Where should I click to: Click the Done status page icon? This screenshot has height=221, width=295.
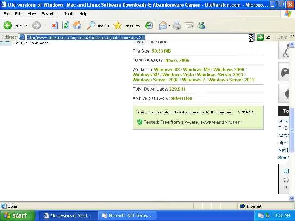coord(4,206)
